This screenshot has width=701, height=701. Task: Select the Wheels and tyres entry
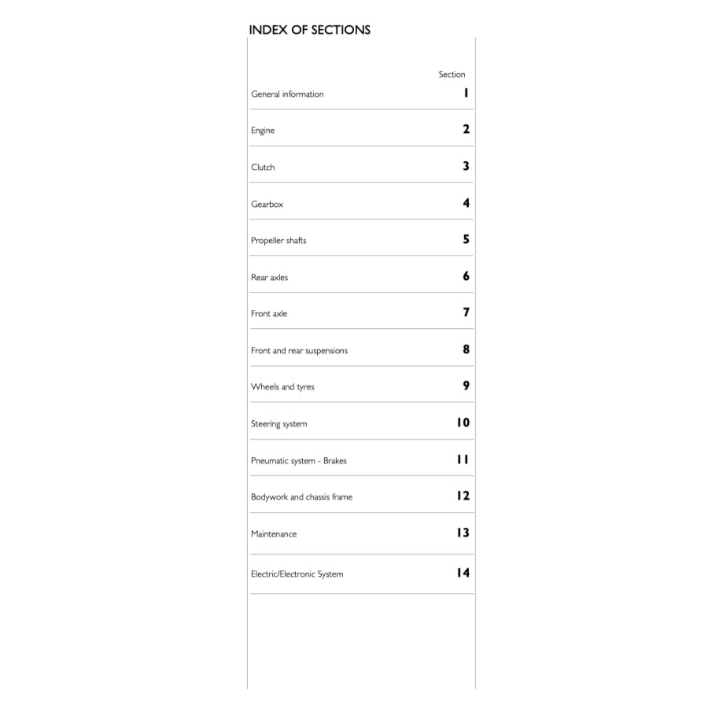[282, 387]
